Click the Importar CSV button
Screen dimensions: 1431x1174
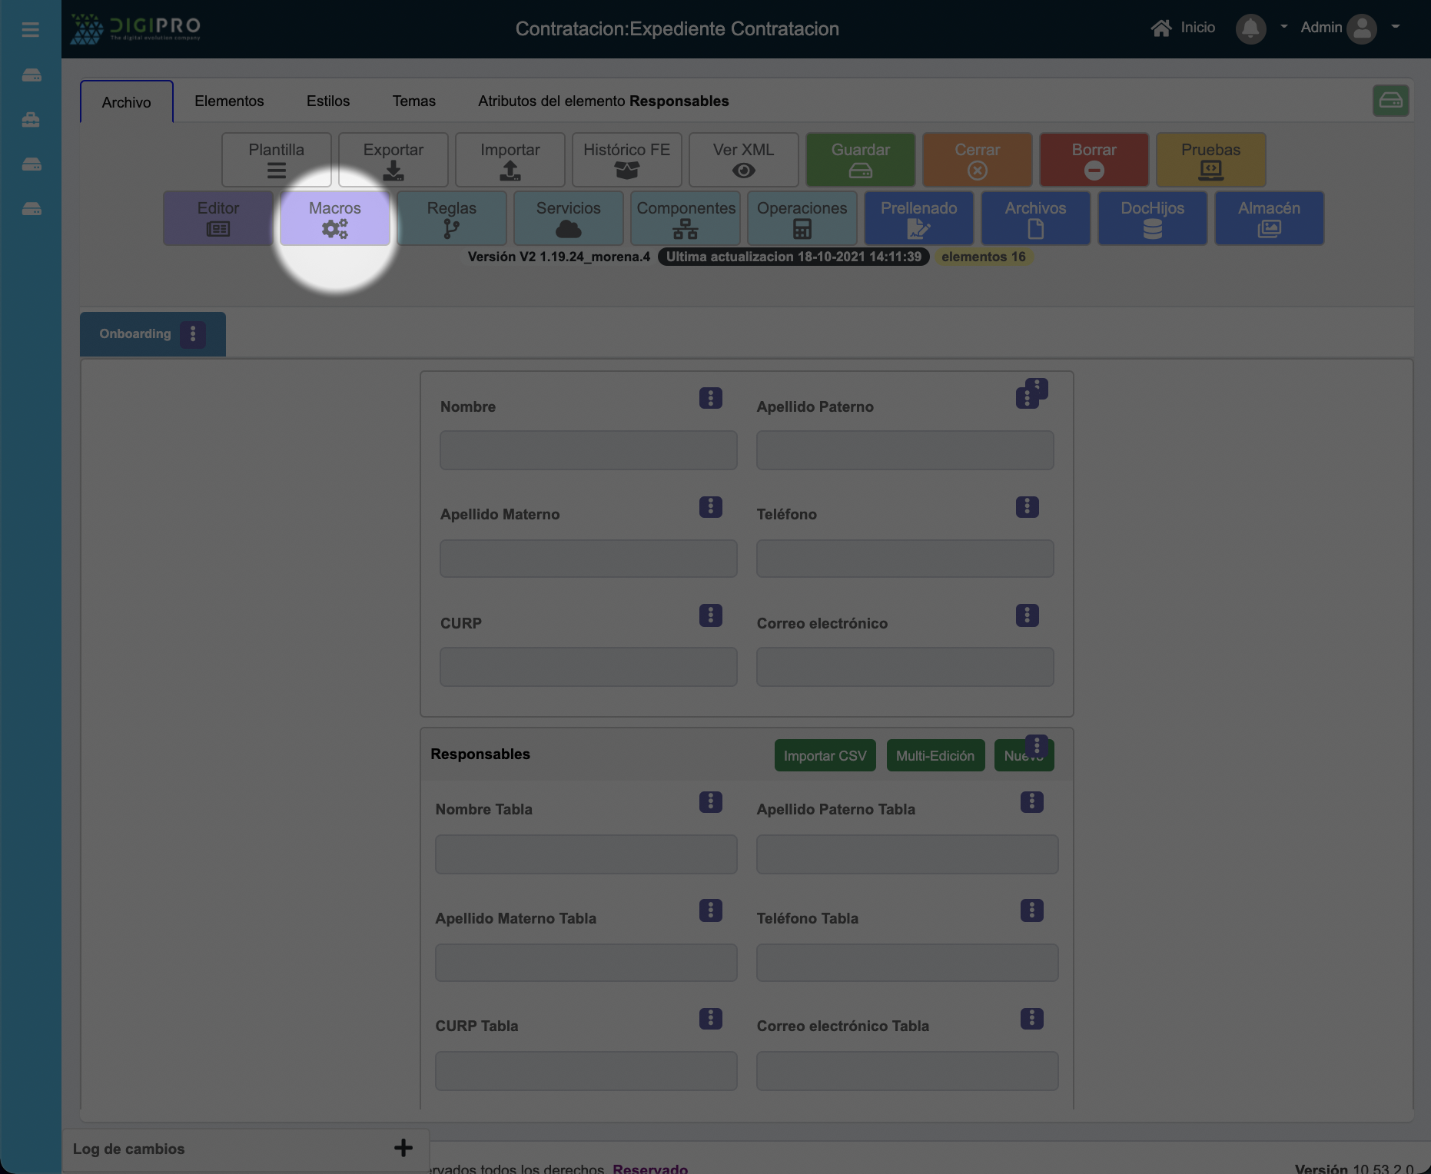825,755
